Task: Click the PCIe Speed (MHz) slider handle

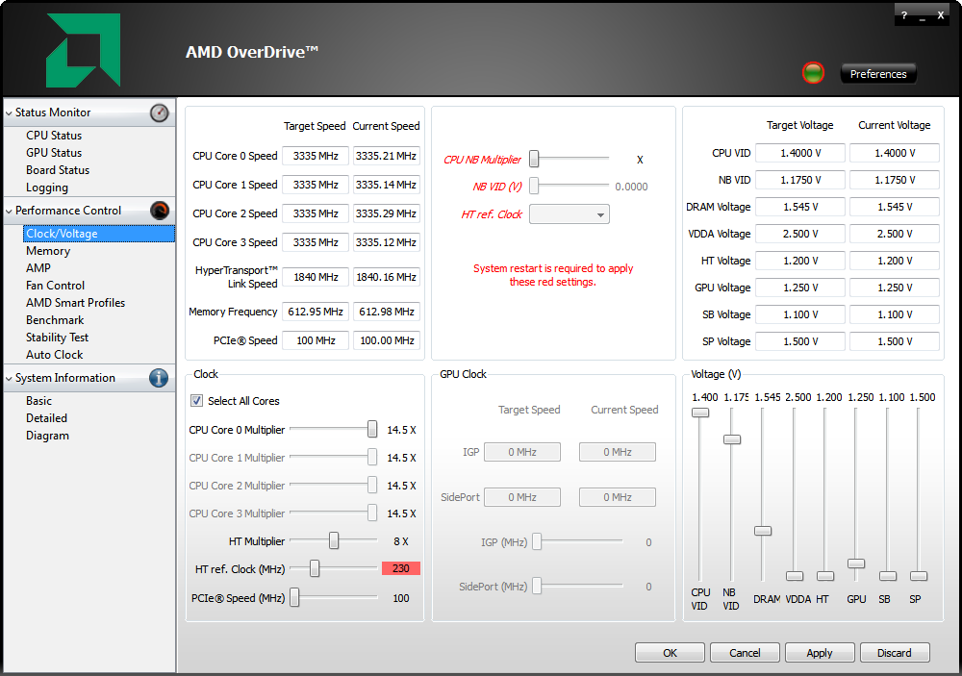Action: (295, 597)
